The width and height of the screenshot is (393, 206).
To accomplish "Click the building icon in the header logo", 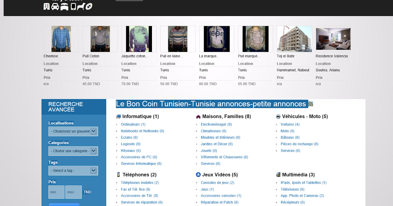I will pyautogui.click(x=47, y=6).
